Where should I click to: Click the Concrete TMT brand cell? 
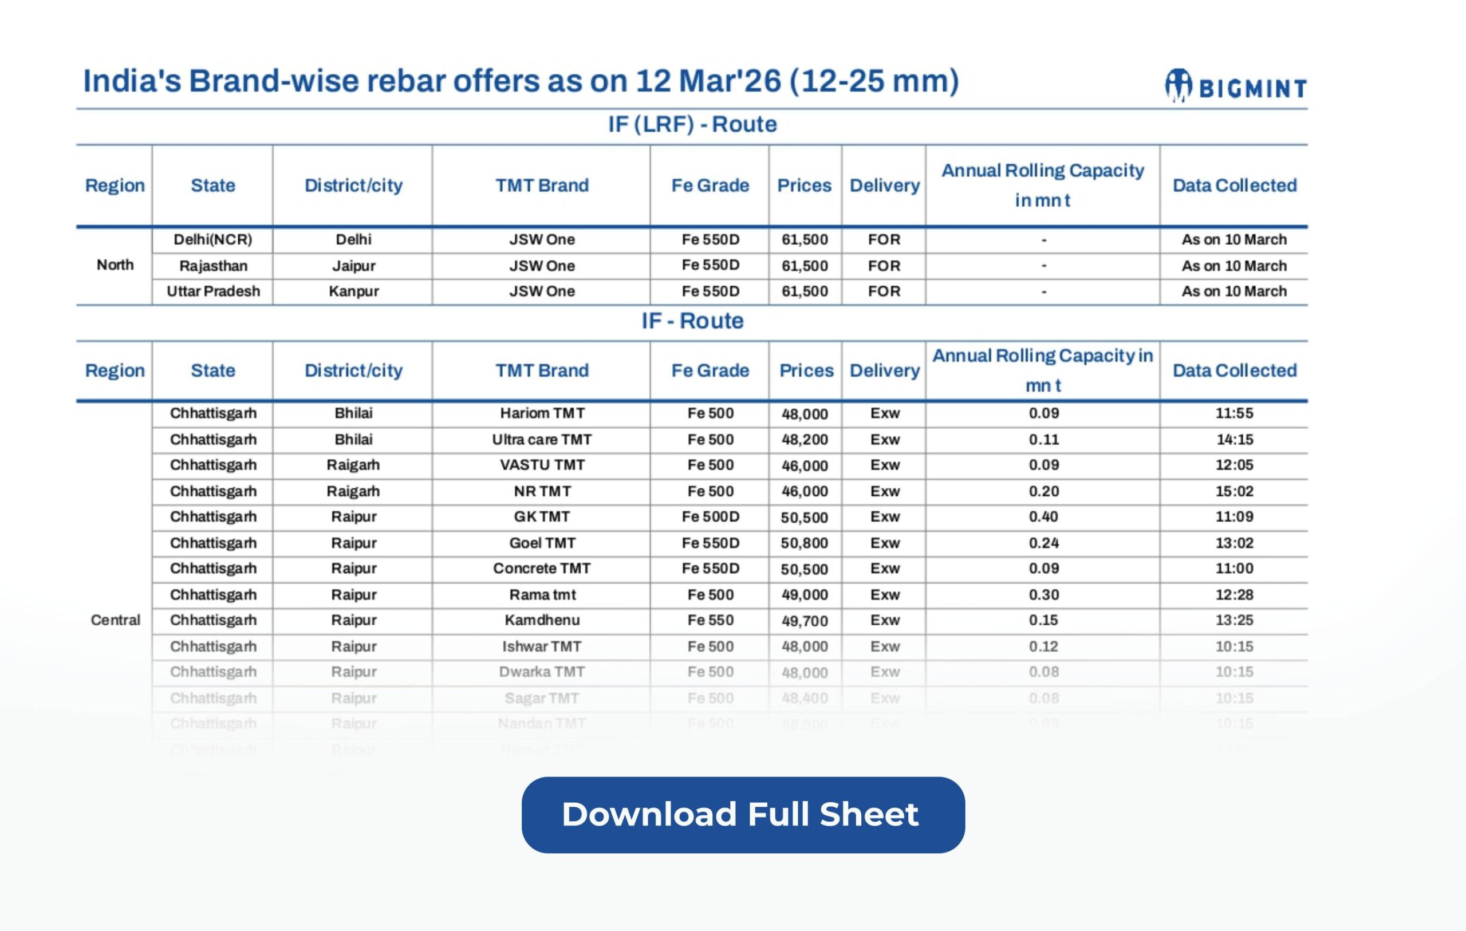click(x=541, y=569)
